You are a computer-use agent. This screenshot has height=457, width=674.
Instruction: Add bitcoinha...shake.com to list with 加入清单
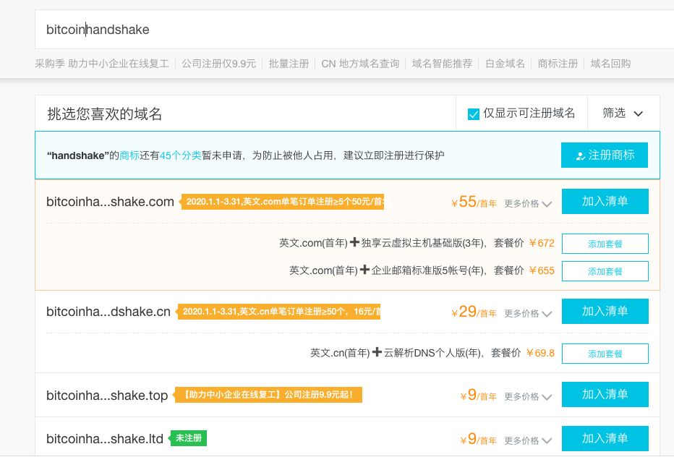(x=605, y=201)
